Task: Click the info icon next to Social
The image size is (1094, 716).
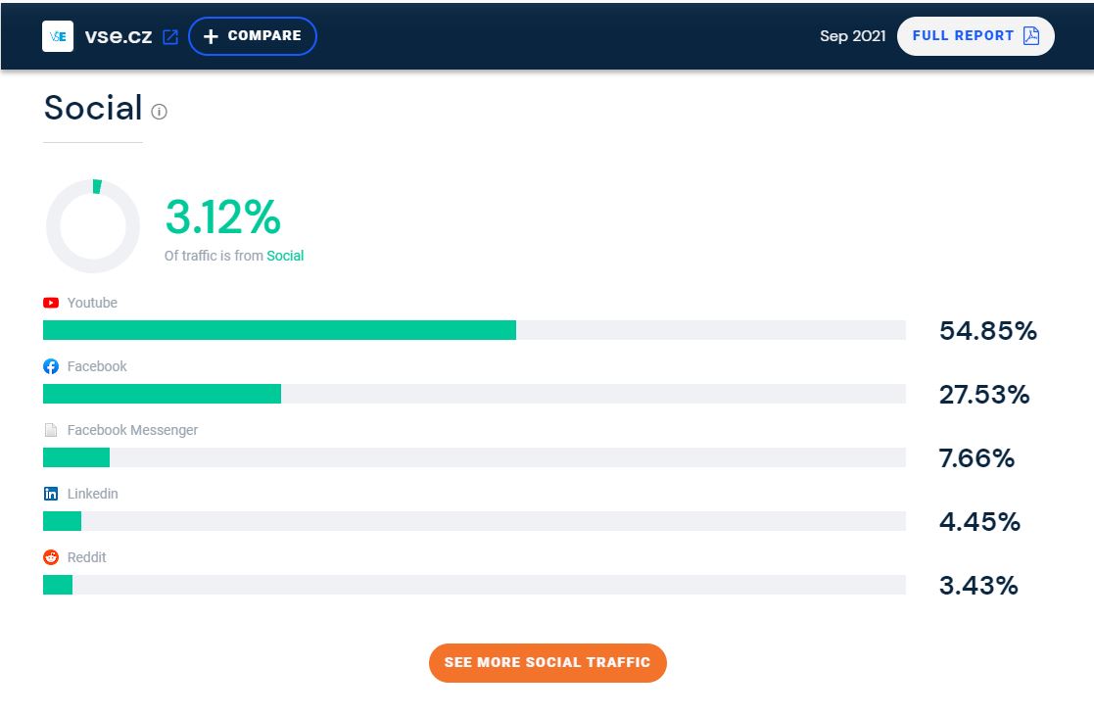Action: pyautogui.click(x=159, y=112)
